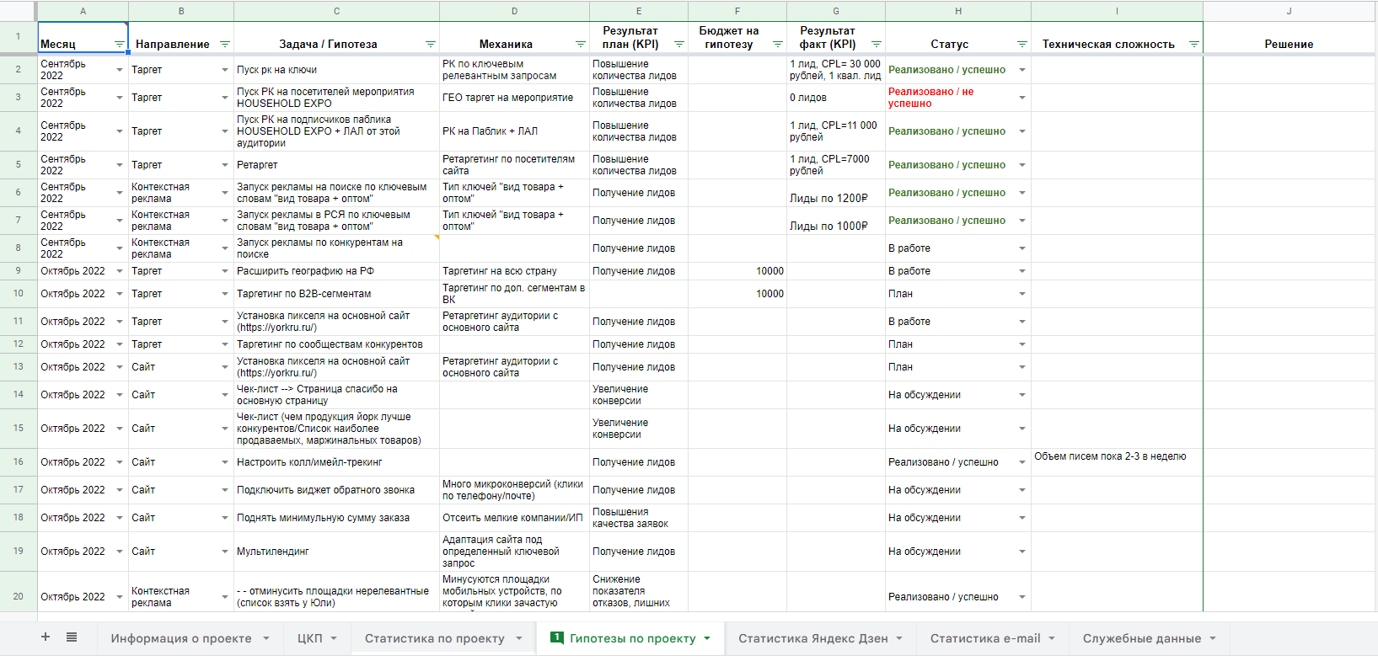
Task: Open Направление dropdown arrow in row 5
Action: click(225, 165)
